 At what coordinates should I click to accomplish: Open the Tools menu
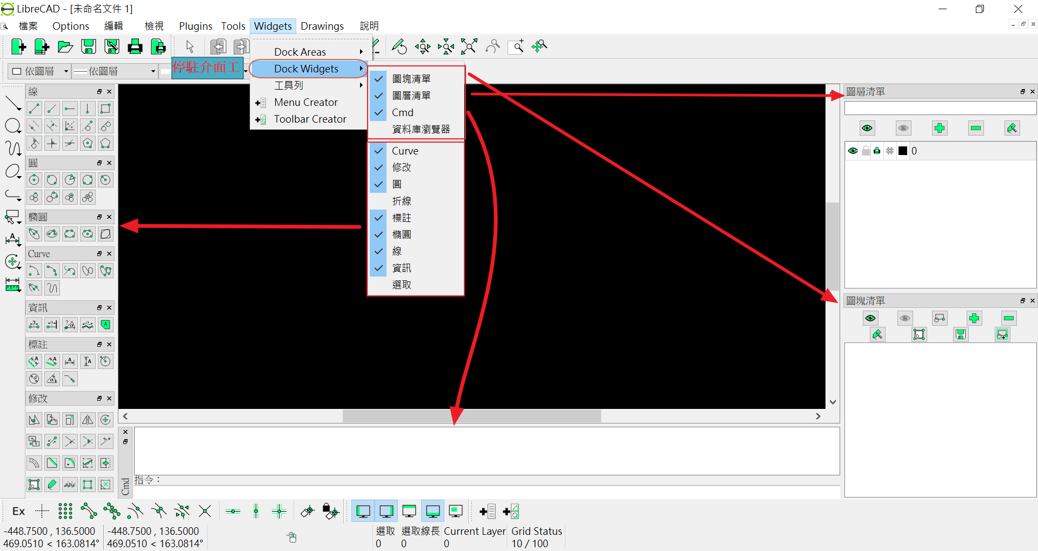[x=233, y=26]
